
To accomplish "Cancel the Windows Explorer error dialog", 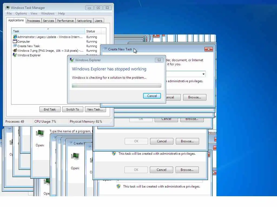I will point(152,96).
